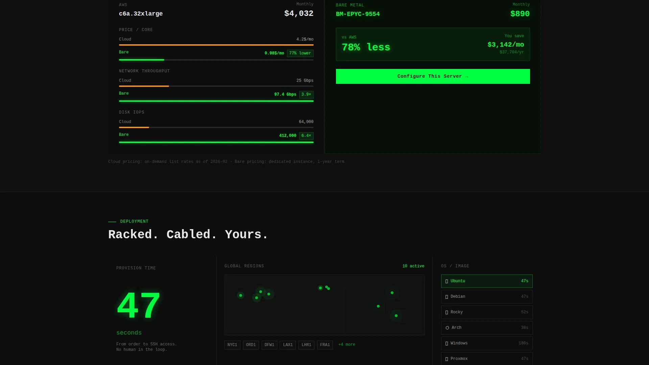Screen dimensions: 649x365
Task: Click the 38s Arch provision time
Action: 525,328
